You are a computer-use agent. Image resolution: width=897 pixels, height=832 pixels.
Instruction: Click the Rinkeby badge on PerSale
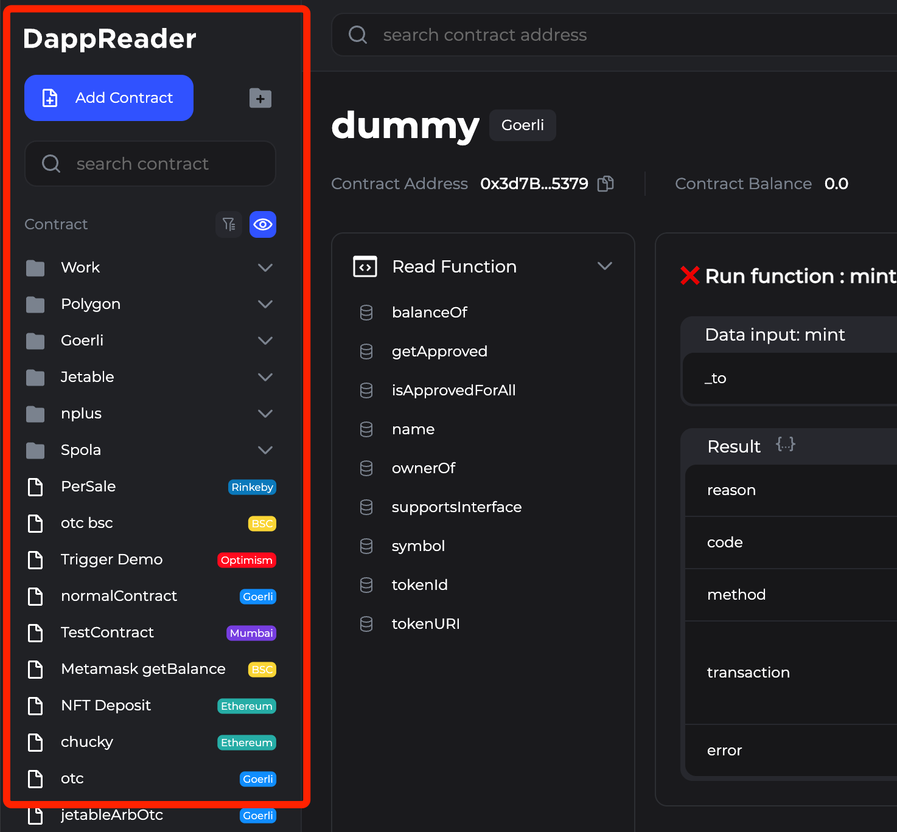(x=252, y=487)
